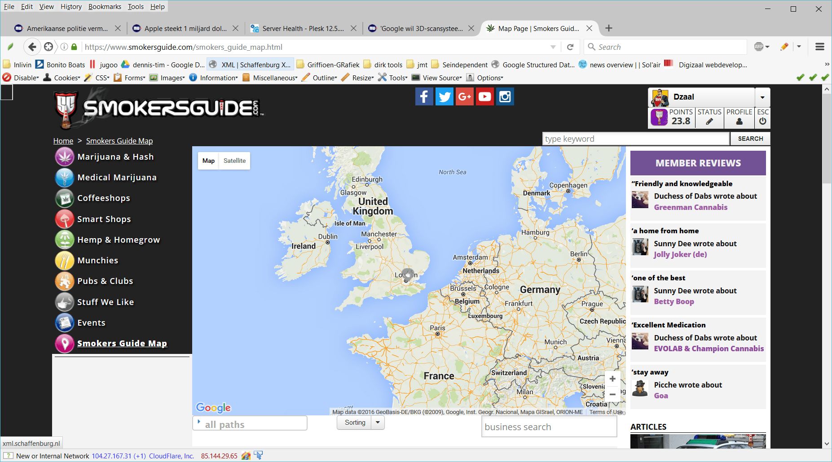
Task: Open the Twitter social icon
Action: click(x=445, y=96)
